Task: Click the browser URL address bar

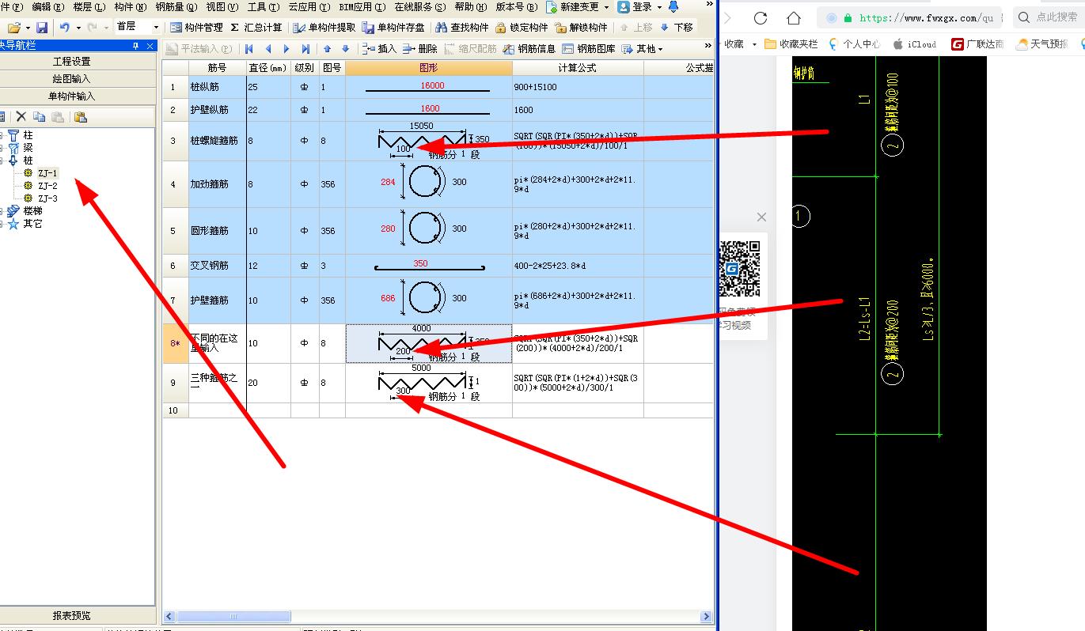Action: (x=910, y=17)
